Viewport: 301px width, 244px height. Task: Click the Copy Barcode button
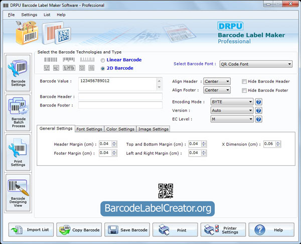pyautogui.click(x=79, y=229)
